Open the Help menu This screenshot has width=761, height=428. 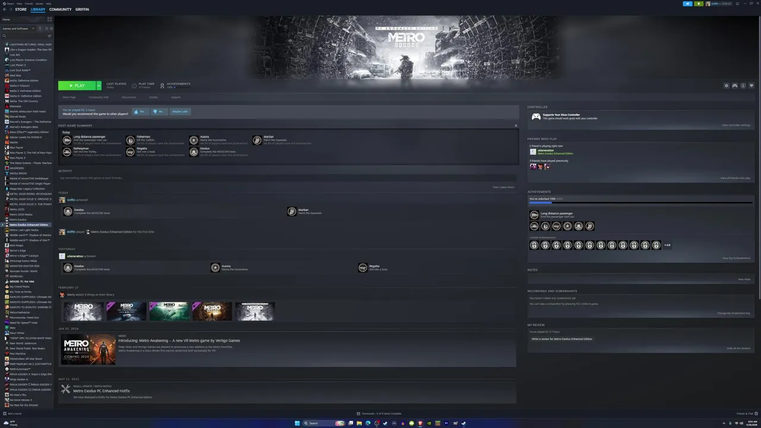(49, 4)
